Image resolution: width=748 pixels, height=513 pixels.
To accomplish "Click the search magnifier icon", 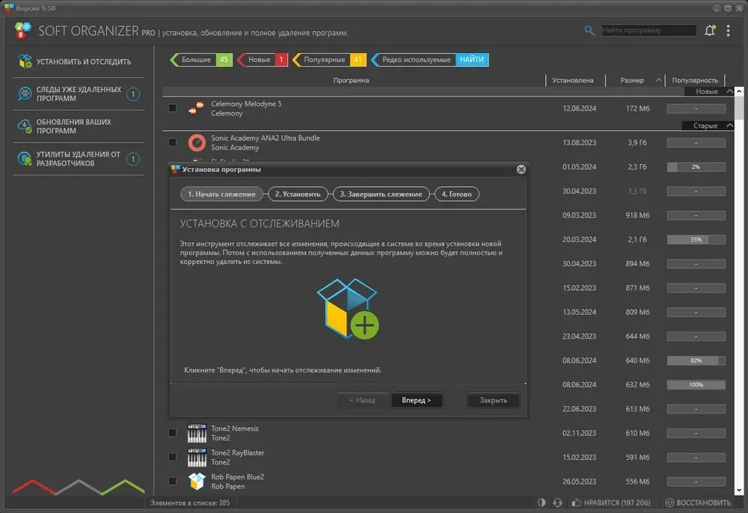I will [589, 31].
